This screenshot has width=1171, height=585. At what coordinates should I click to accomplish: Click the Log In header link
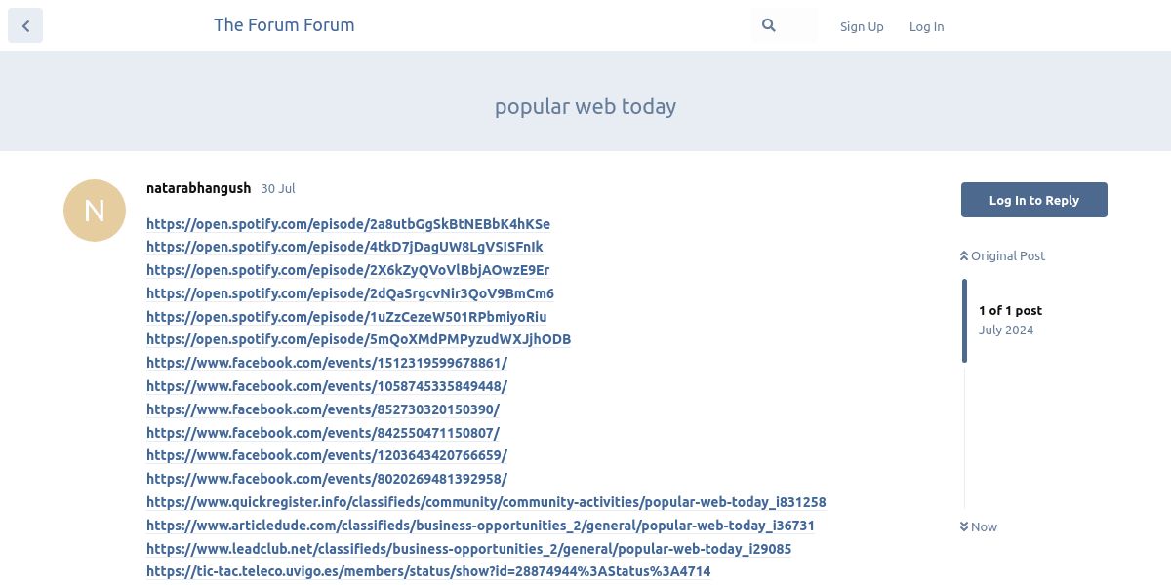tap(926, 26)
